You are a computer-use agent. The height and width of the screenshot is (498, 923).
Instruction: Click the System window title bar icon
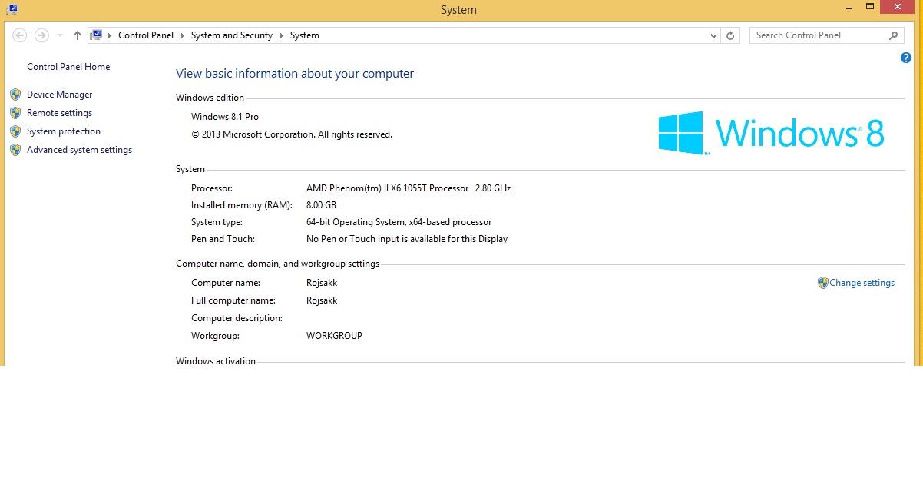tap(13, 9)
